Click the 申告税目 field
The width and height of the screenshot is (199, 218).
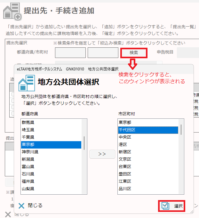click(188, 53)
